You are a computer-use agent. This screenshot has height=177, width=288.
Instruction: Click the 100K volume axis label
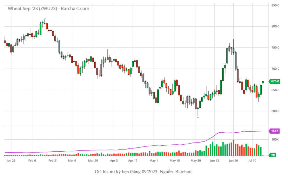(275, 140)
